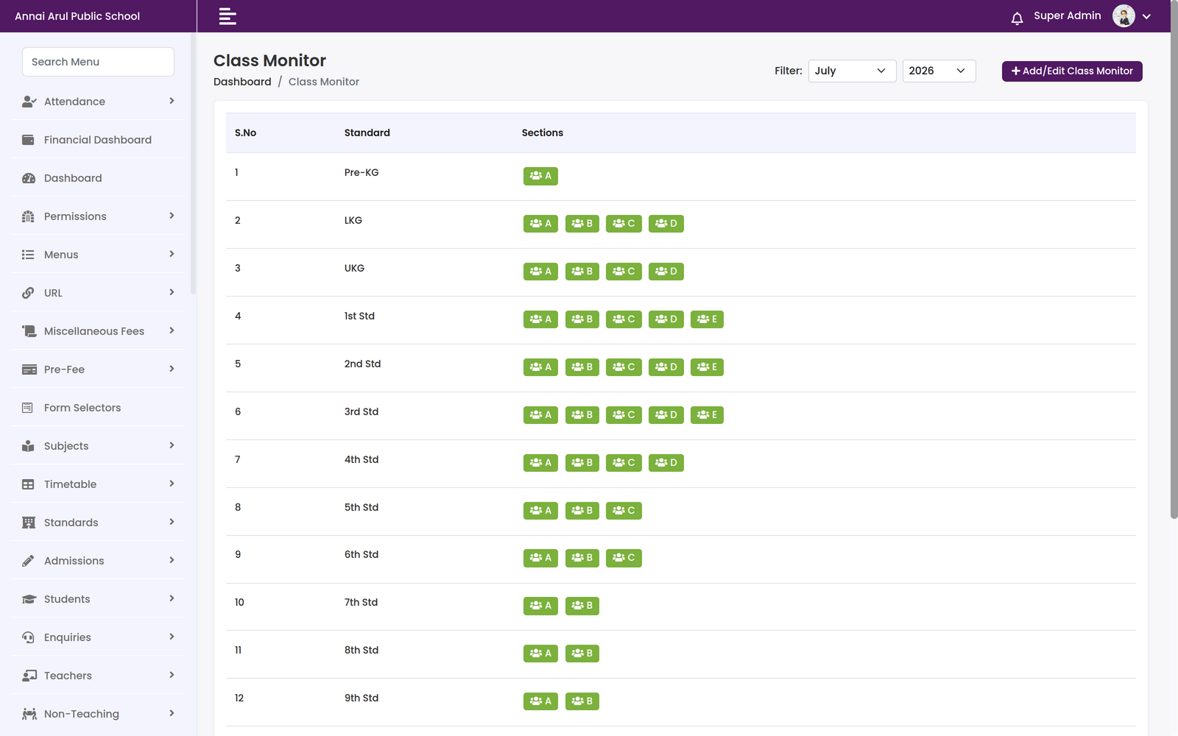Click the Miscellaneous Fees icon

[x=29, y=331]
